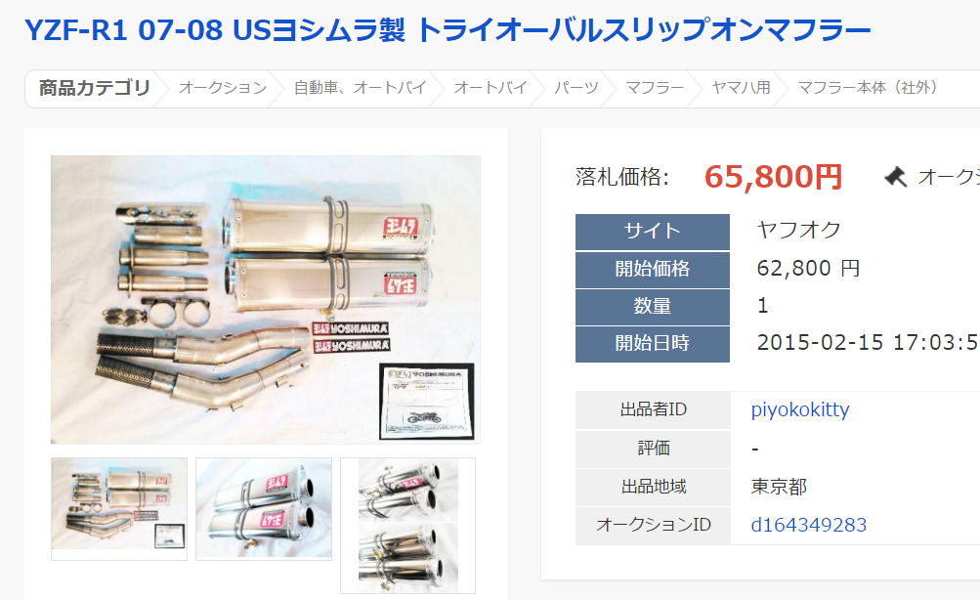The image size is (980, 600).
Task: Click the オークションID label cell
Action: pyautogui.click(x=653, y=525)
